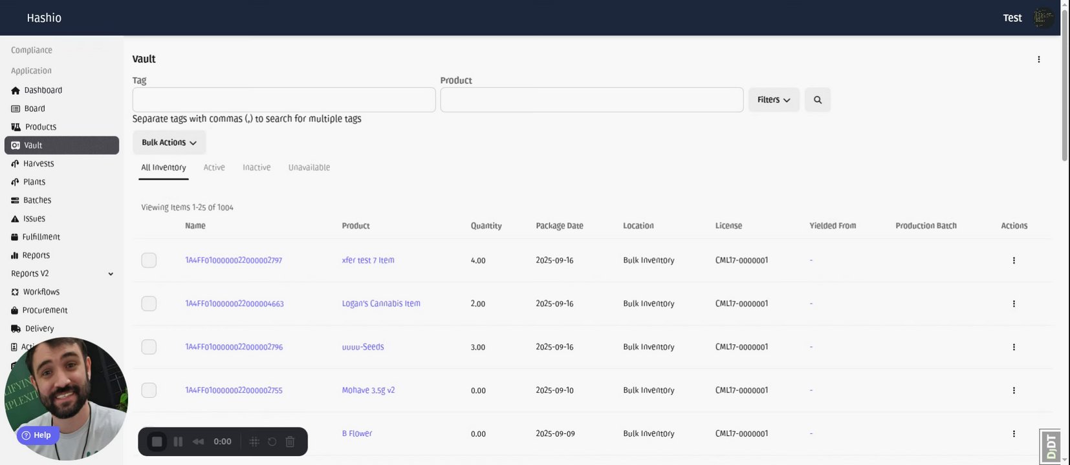Screen dimensions: 1070x465
Task: Tick the Logan's Cannabis Item row checkbox
Action: point(149,304)
